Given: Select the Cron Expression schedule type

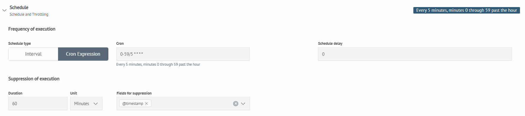Looking at the screenshot, I should (x=83, y=54).
